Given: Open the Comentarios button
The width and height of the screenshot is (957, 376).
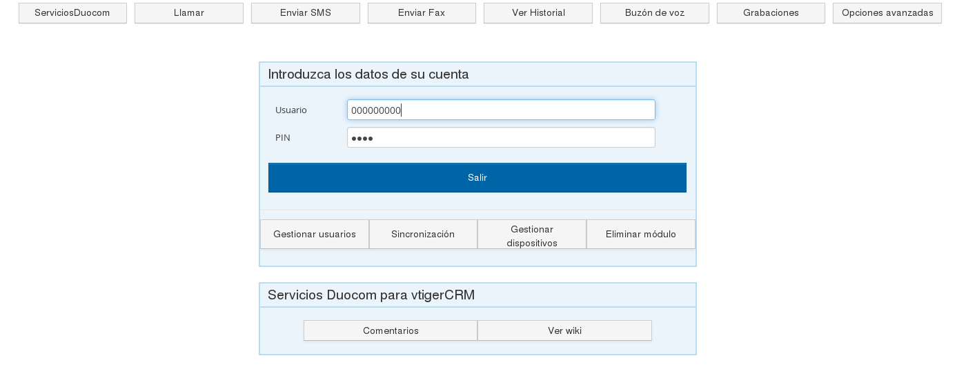Looking at the screenshot, I should (391, 330).
